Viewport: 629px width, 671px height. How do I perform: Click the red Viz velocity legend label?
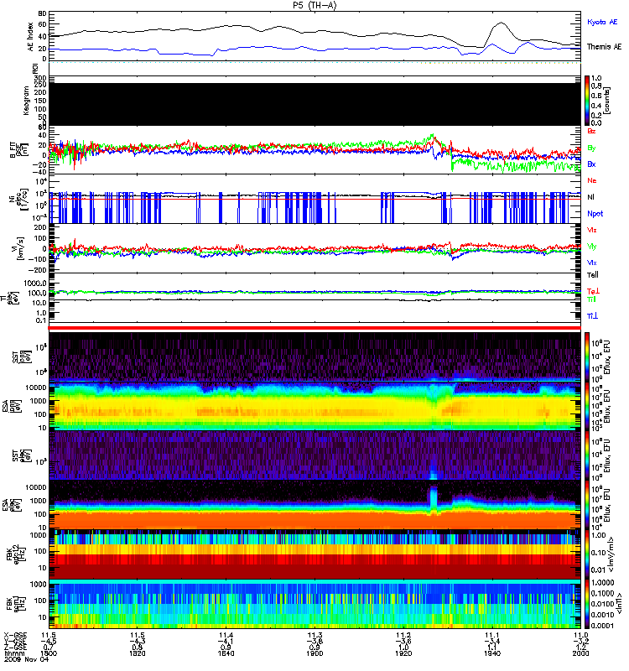pos(591,230)
